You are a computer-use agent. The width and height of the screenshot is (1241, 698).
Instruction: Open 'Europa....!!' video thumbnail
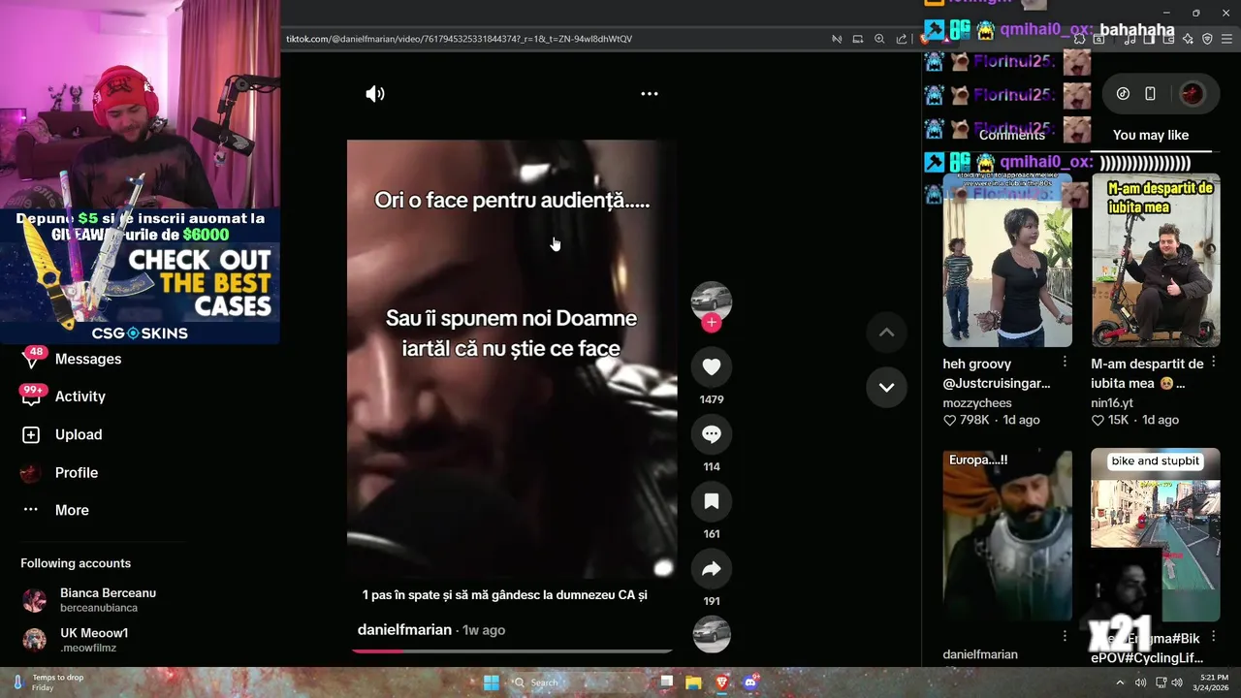1007,535
